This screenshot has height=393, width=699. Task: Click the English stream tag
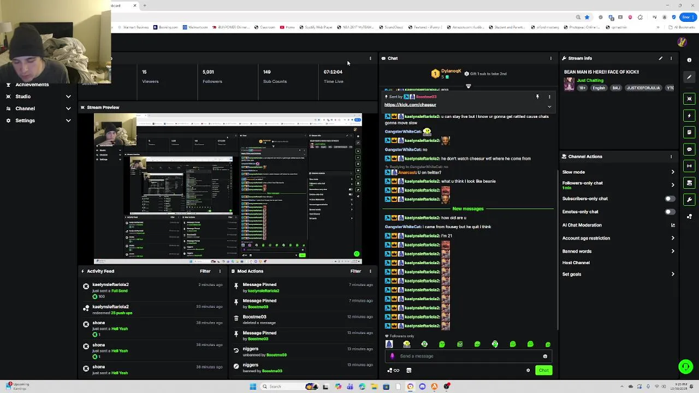pyautogui.click(x=599, y=88)
